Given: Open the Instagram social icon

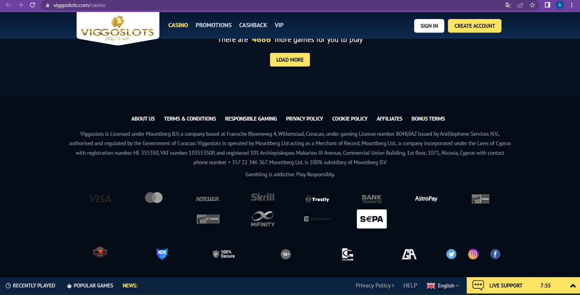Looking at the screenshot, I should click(x=473, y=254).
